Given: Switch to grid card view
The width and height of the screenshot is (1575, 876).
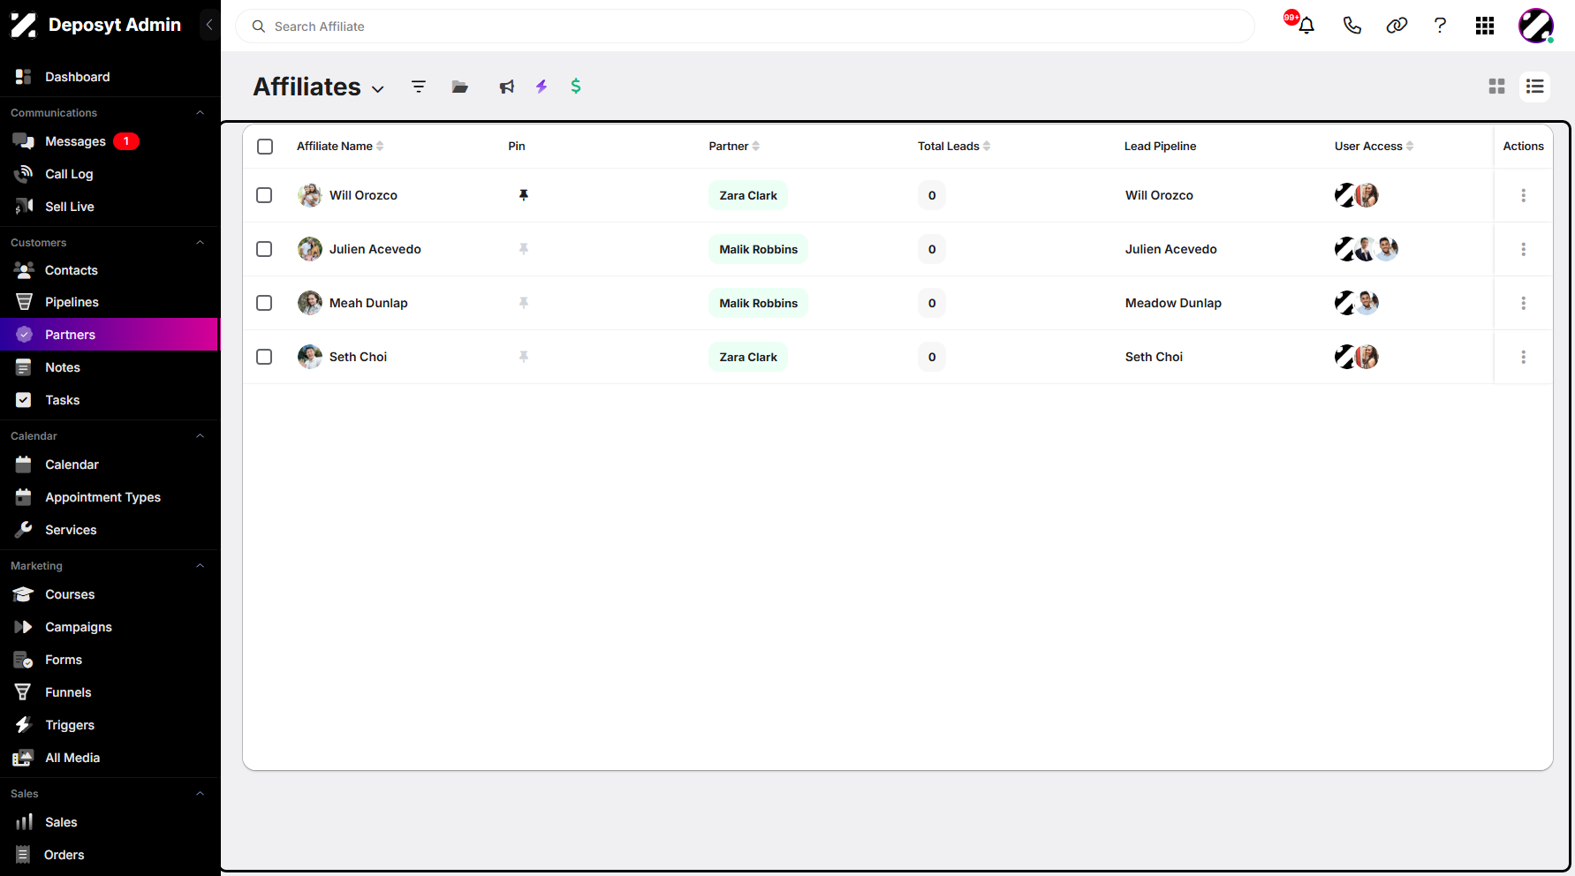Looking at the screenshot, I should 1496,87.
